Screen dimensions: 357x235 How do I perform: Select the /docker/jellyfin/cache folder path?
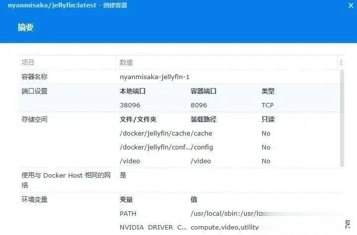[155, 134]
